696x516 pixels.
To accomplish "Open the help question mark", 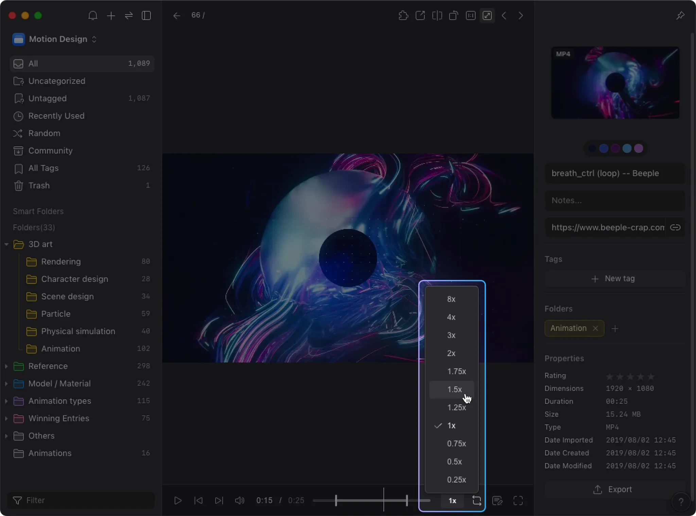I will (x=681, y=502).
